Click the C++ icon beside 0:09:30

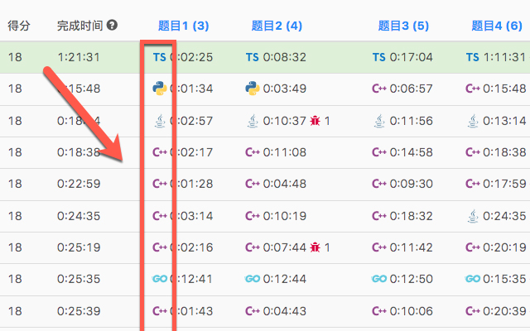[x=379, y=184]
